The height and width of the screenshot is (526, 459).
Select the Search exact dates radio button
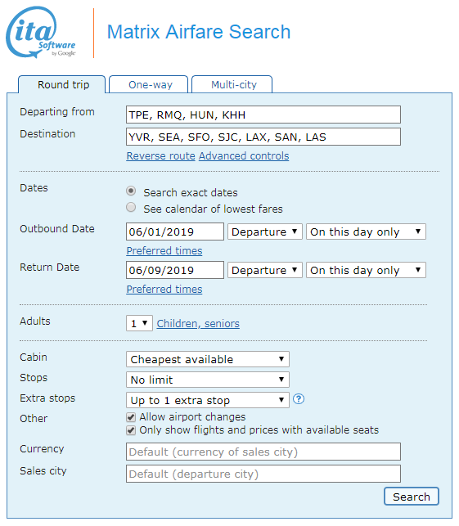click(x=131, y=191)
